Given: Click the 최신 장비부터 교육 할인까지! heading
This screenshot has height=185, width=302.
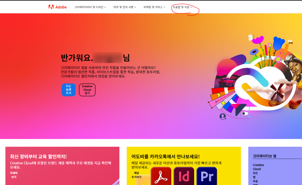Looking at the screenshot, I should [x=38, y=156].
